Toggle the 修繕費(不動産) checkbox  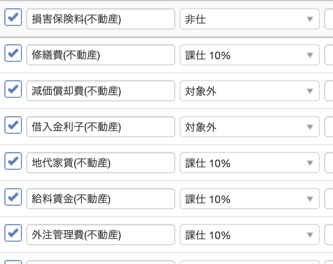[x=13, y=54]
